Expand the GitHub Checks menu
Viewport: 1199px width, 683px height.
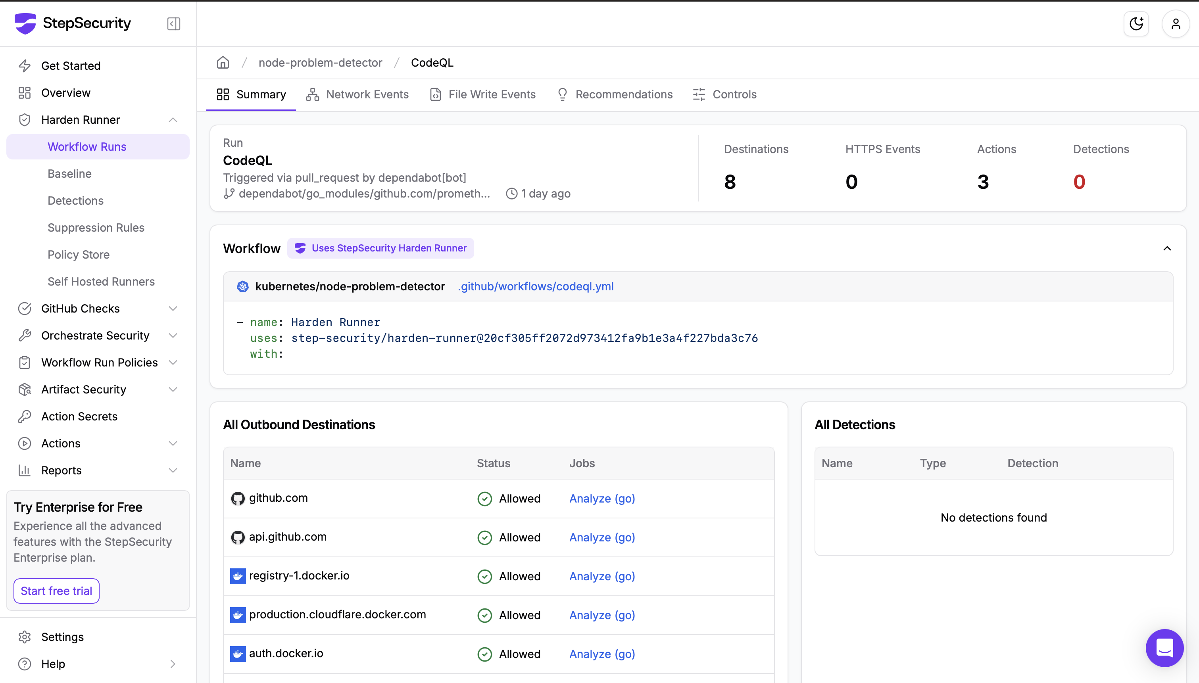(173, 308)
